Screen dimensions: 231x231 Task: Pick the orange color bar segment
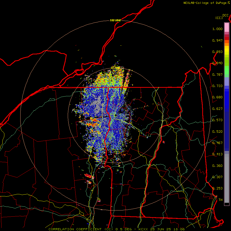227,44
